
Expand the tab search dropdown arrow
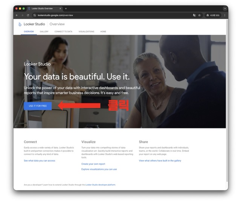(225, 9)
